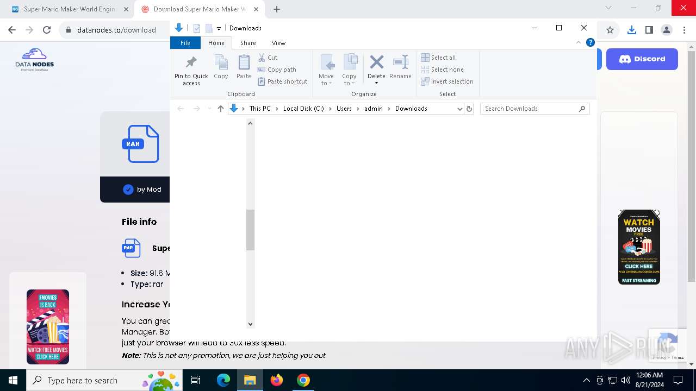Click the red Delete icon
Viewport: 696px width, 391px height.
point(376,62)
